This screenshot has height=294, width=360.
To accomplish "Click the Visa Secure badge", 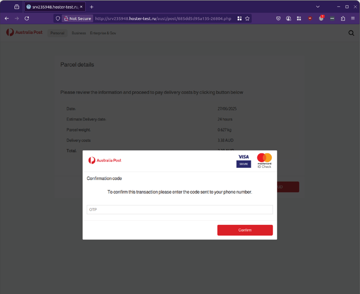I will (244, 161).
